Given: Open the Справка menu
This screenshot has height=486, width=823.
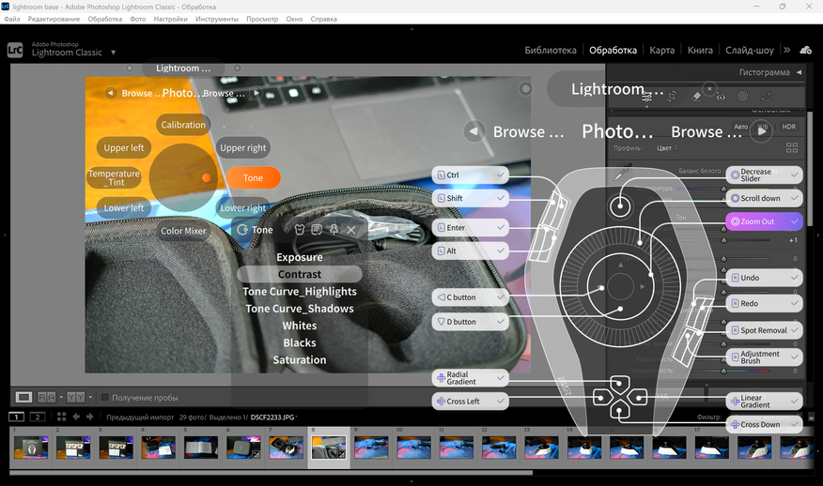Looking at the screenshot, I should 324,19.
